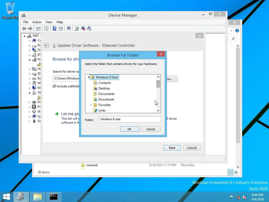
Task: Open Properties from the Device Manager toolbar
Action: coord(46,28)
